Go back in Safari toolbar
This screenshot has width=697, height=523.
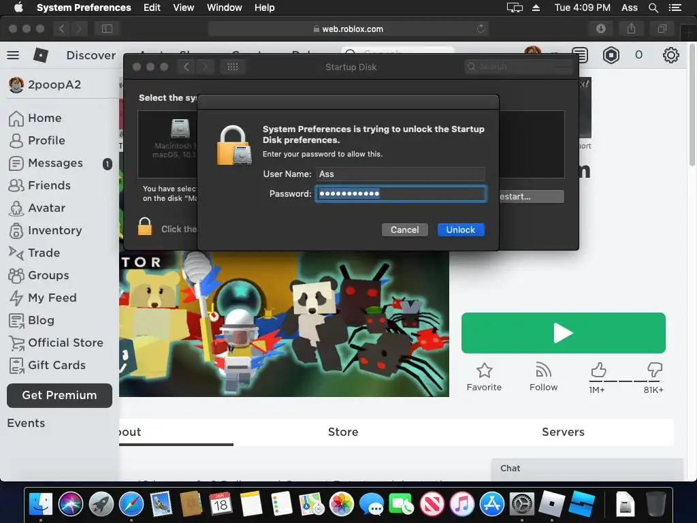62,29
